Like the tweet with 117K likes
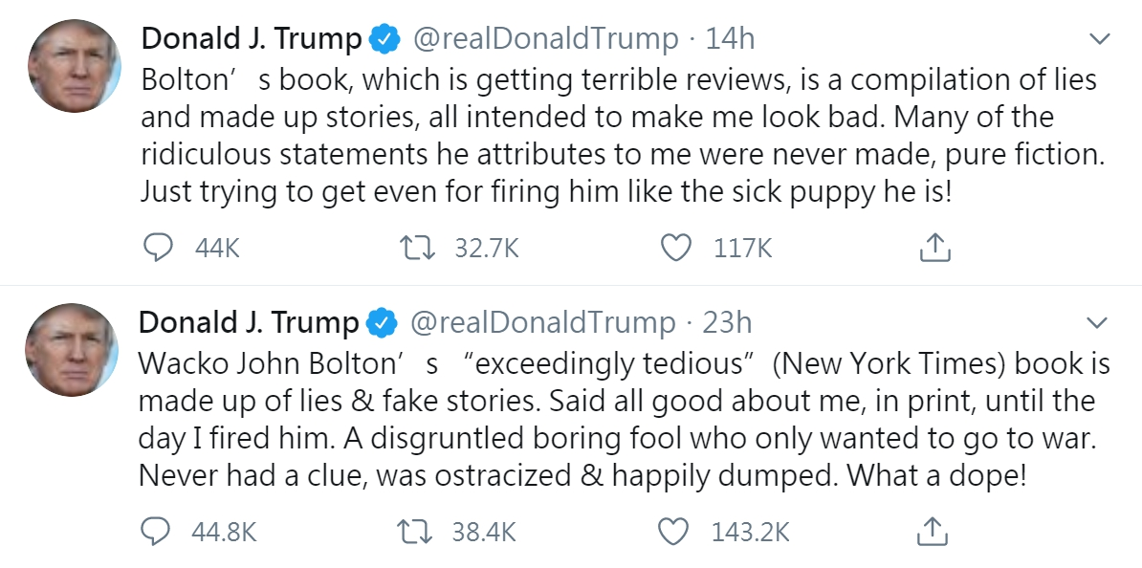The image size is (1142, 568). pos(675,249)
